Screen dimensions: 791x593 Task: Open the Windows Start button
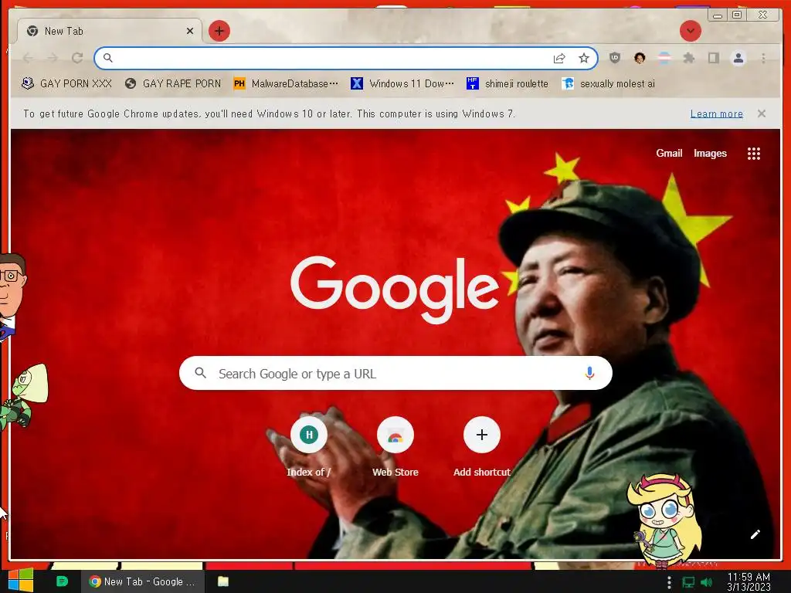coord(21,581)
